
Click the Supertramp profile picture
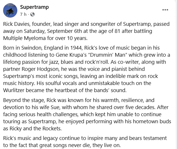pyautogui.click(x=10, y=10)
